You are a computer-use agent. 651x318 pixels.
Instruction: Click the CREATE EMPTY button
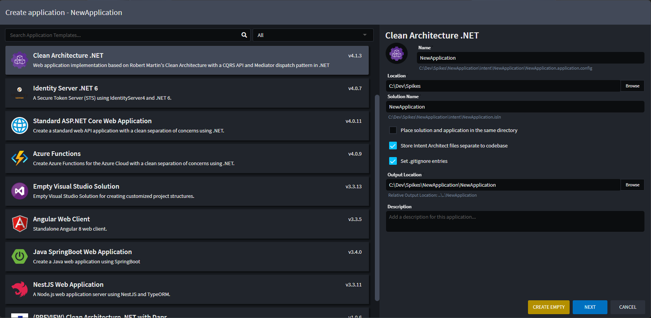point(548,307)
